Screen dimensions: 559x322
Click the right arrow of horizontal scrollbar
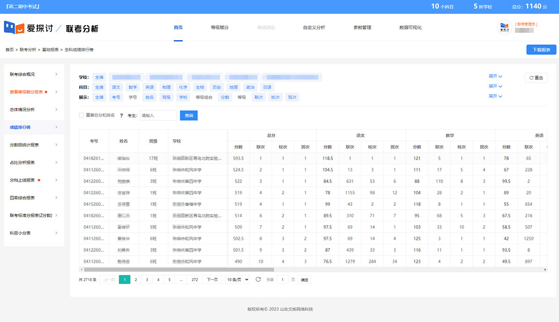click(x=545, y=270)
